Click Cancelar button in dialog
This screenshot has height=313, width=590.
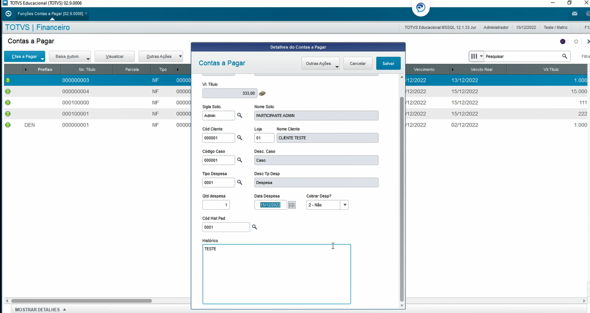point(358,63)
